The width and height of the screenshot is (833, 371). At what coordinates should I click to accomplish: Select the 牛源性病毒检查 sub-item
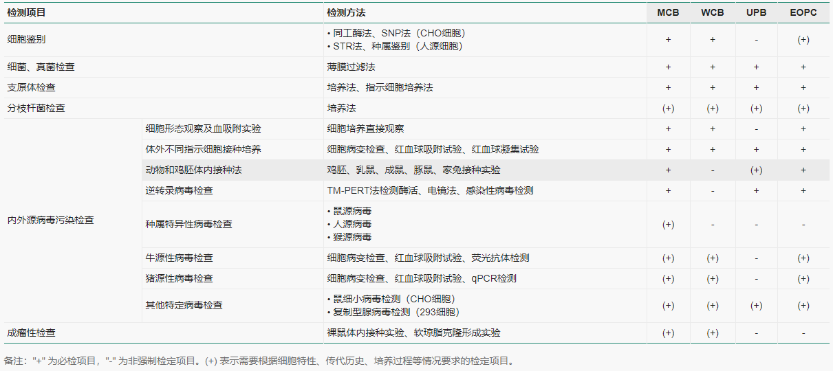point(179,258)
